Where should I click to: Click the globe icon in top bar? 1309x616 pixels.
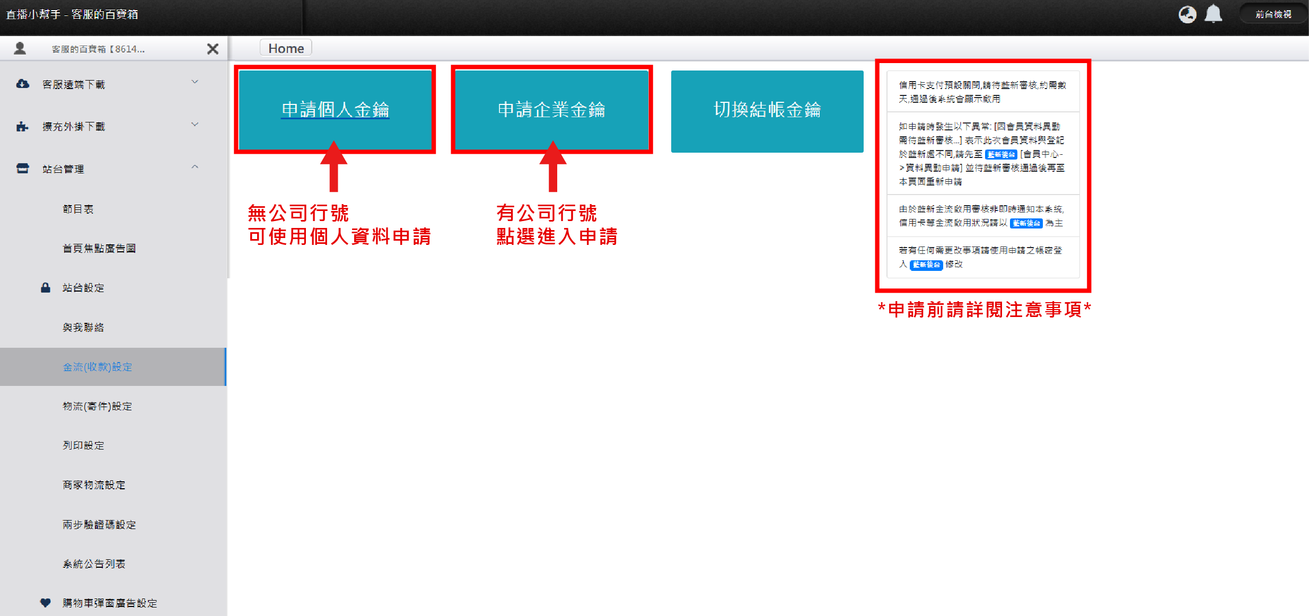tap(1187, 14)
